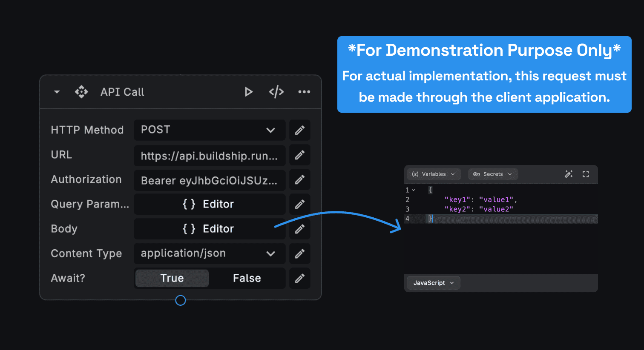Open the Query Parameters Editor
Viewport: 644px width, 350px height.
tap(209, 204)
